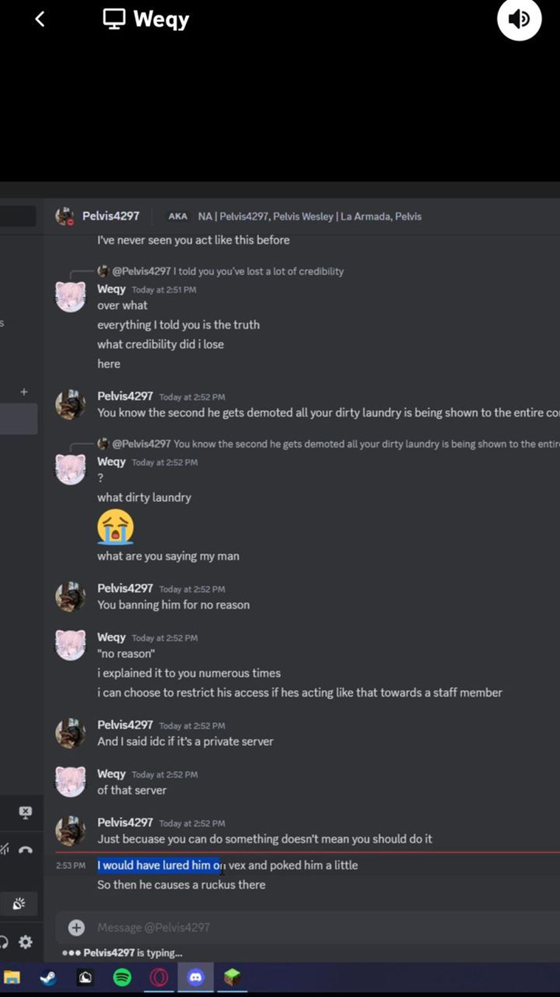The image size is (560, 997).
Task: Click Pelvis4297 name in the chat header
Action: click(111, 216)
